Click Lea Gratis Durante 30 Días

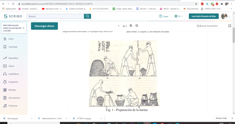coord(204,16)
